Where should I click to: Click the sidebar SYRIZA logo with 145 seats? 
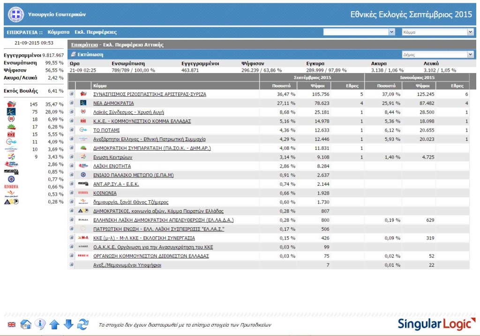(x=12, y=104)
